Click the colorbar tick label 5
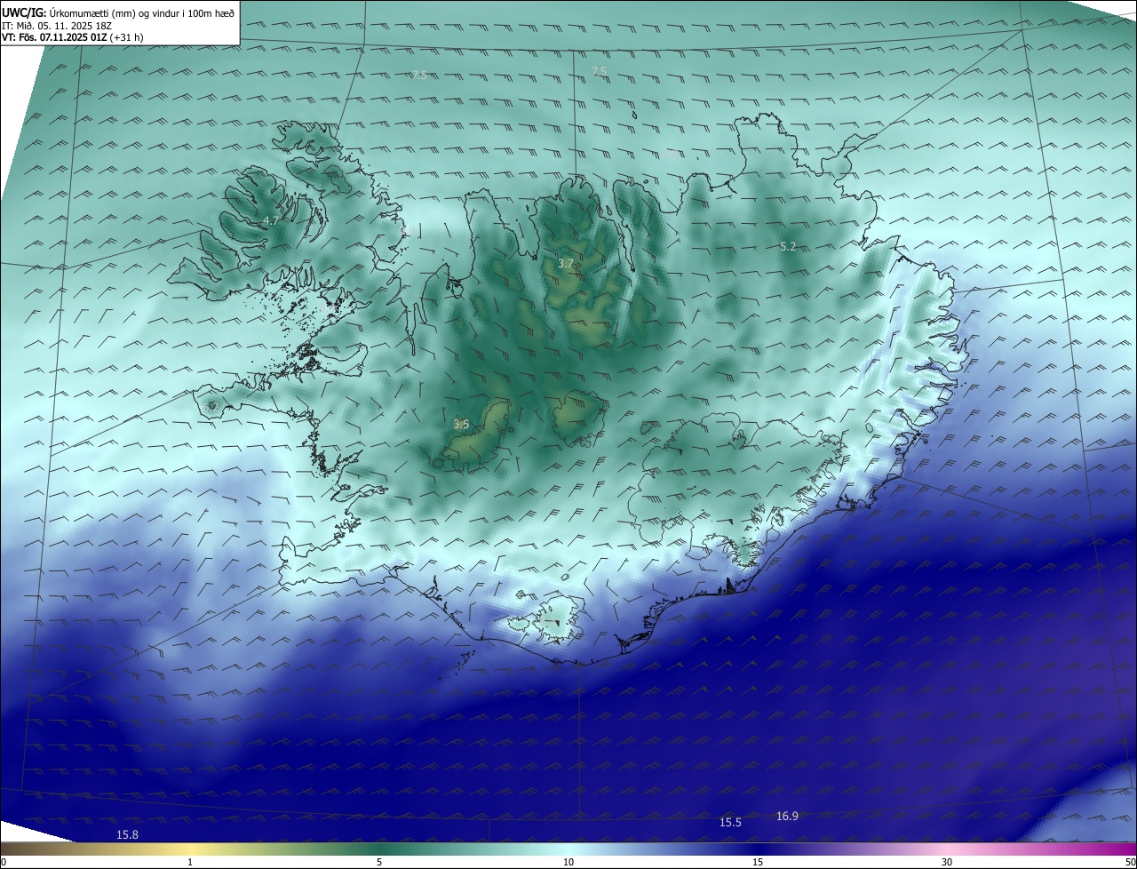This screenshot has width=1137, height=869. coord(379,862)
